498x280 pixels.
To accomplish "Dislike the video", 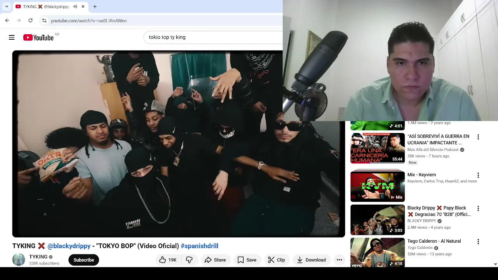I will pyautogui.click(x=189, y=260).
